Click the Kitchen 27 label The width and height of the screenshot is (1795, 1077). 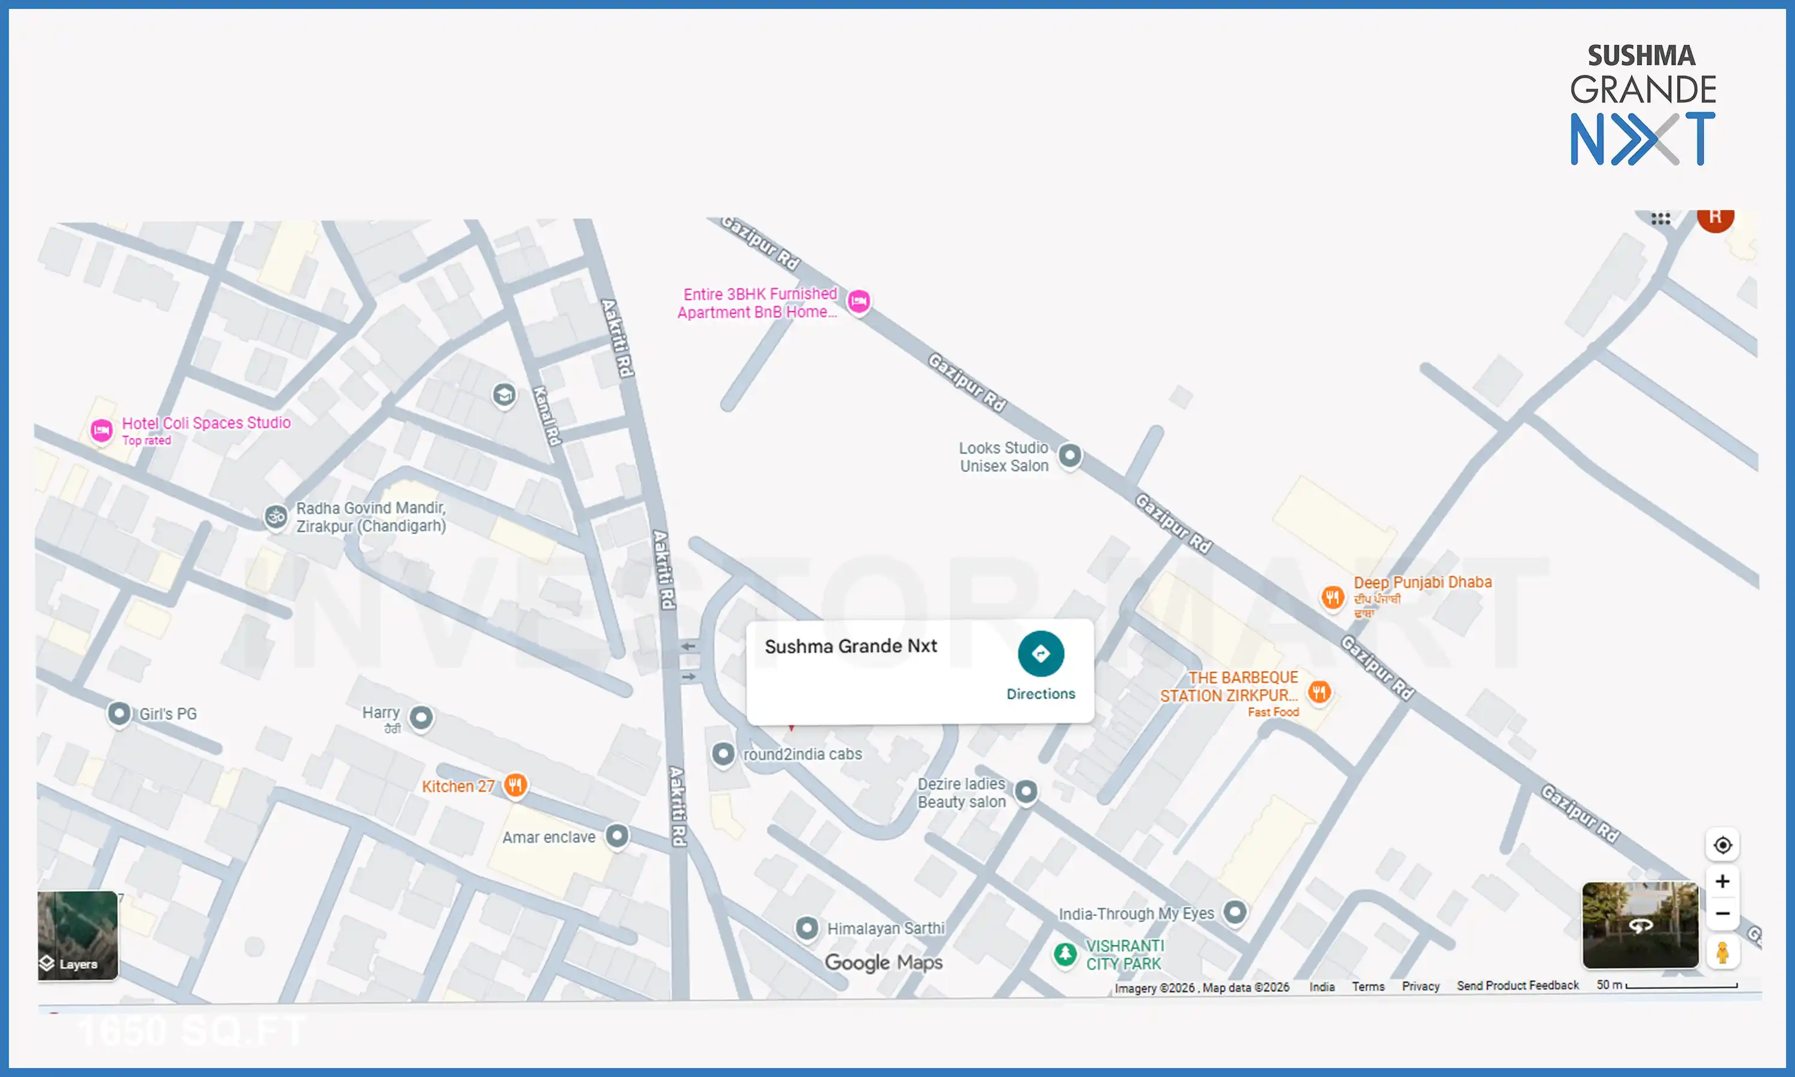coord(458,786)
